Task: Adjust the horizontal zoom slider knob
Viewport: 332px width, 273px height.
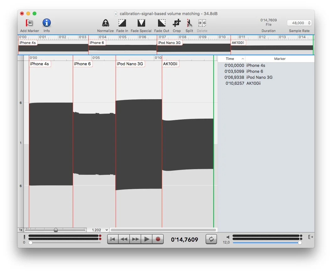Action: point(56,230)
